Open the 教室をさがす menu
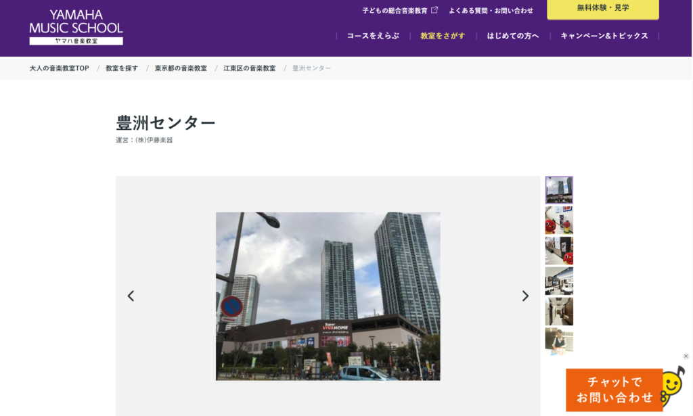This screenshot has width=693, height=416. 443,36
